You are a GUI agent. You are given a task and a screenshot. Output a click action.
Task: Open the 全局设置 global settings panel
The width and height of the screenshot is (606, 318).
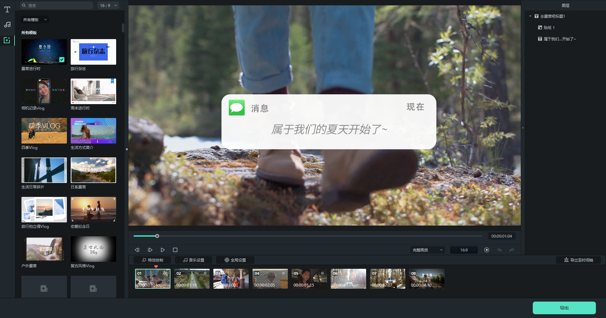tap(235, 260)
